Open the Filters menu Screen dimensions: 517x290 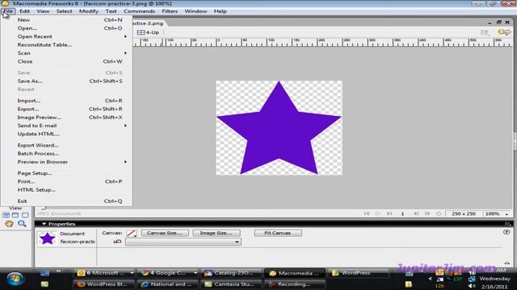tap(170, 11)
